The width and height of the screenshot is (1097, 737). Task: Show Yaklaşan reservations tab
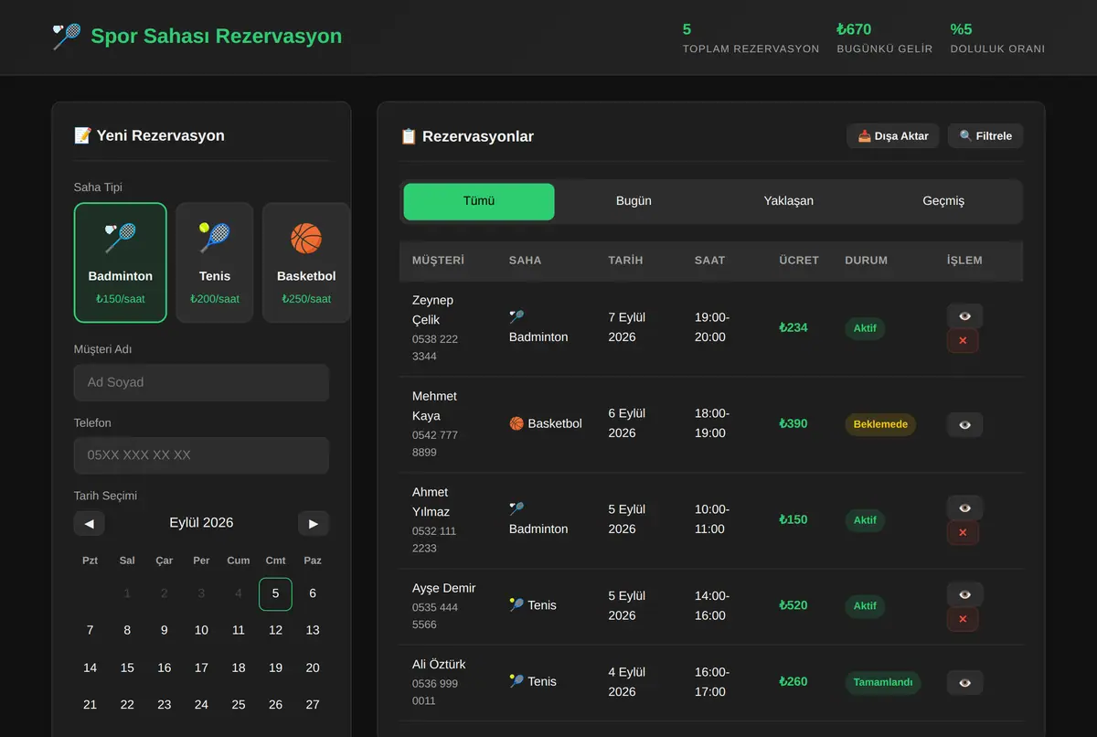click(789, 201)
